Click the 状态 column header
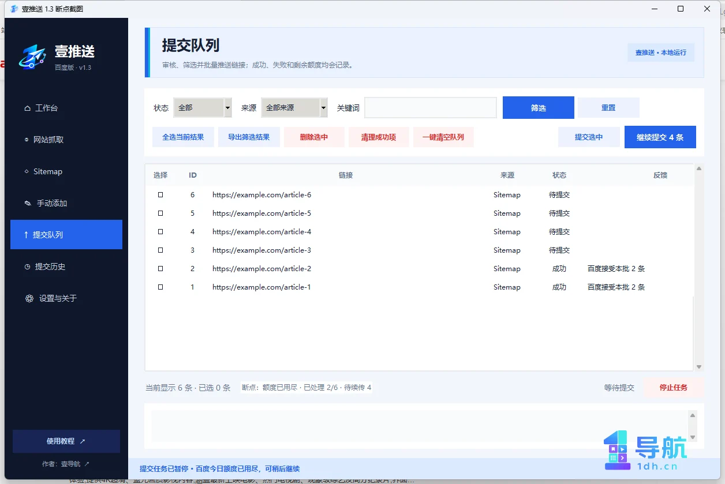 click(x=559, y=175)
